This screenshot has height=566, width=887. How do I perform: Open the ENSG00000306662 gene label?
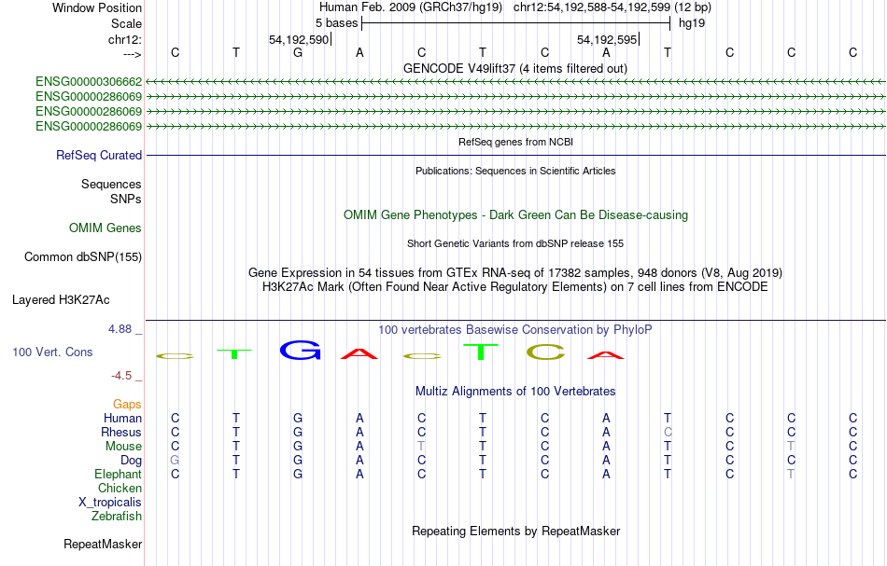(x=89, y=82)
